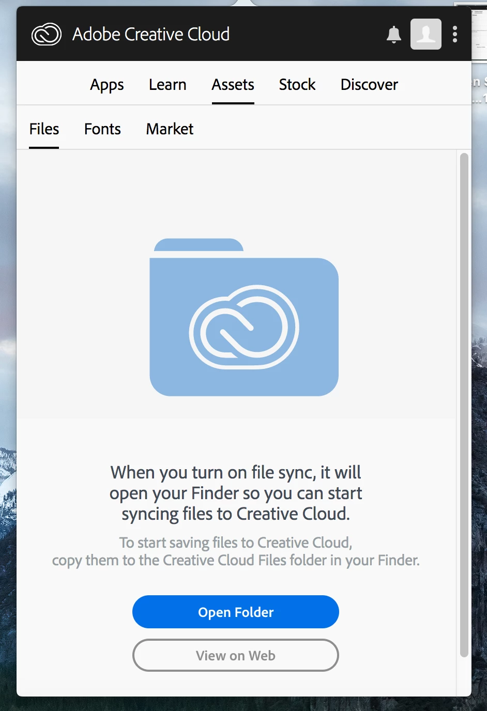Click the Open Folder button
Screen dimensions: 487x711
point(236,612)
